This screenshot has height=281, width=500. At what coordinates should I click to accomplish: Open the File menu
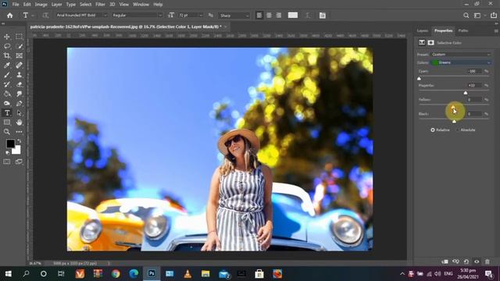pos(16,5)
